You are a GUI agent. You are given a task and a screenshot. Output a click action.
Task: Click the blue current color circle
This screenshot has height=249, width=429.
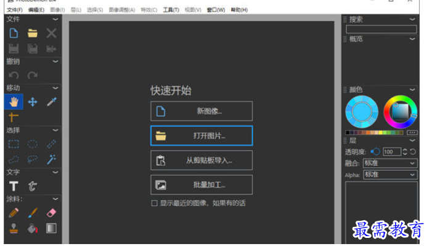[x=362, y=112]
